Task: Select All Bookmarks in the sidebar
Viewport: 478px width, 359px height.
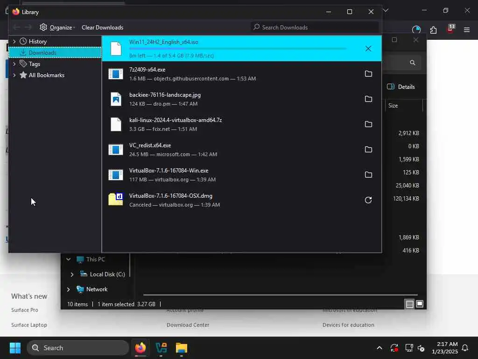Action: (47, 75)
